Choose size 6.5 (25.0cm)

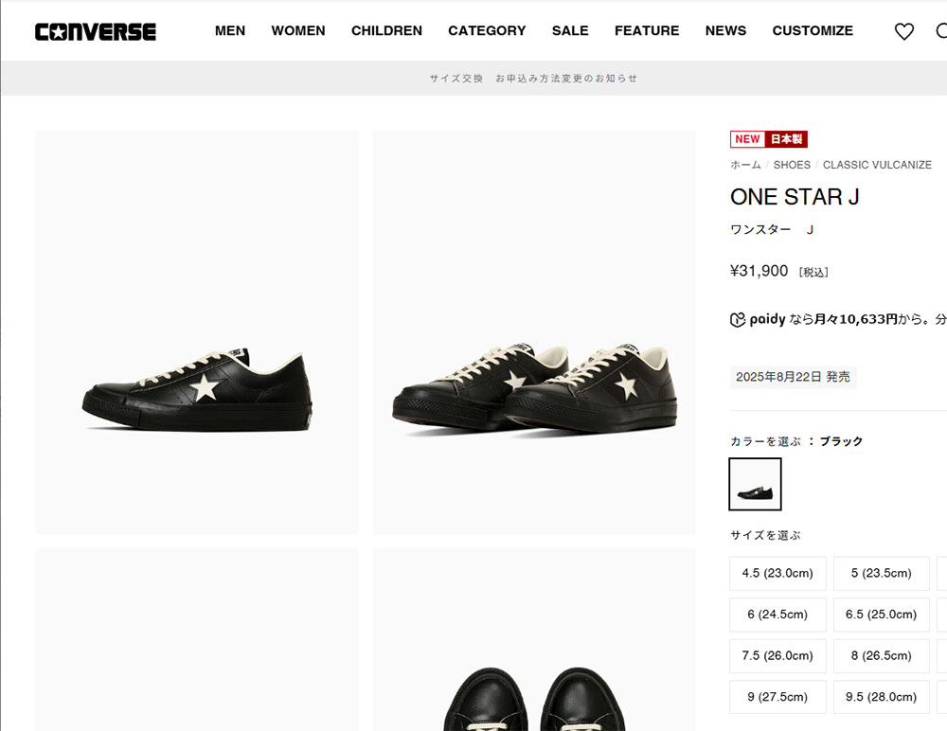[882, 615]
